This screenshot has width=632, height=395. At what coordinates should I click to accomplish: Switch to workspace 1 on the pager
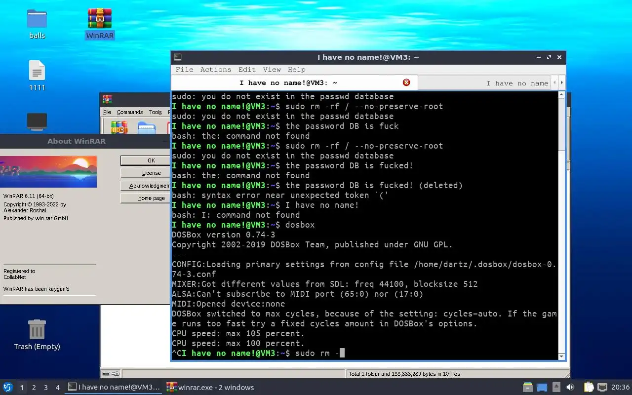pyautogui.click(x=22, y=388)
